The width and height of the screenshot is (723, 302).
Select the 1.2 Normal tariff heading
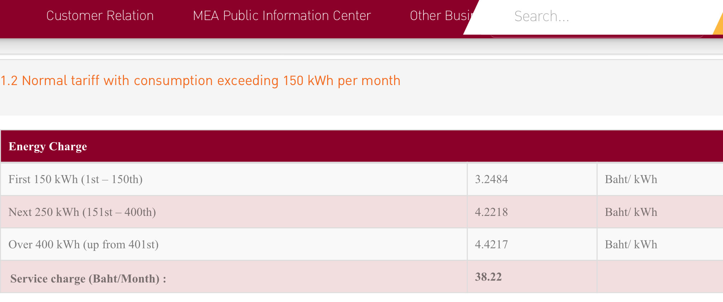click(200, 81)
